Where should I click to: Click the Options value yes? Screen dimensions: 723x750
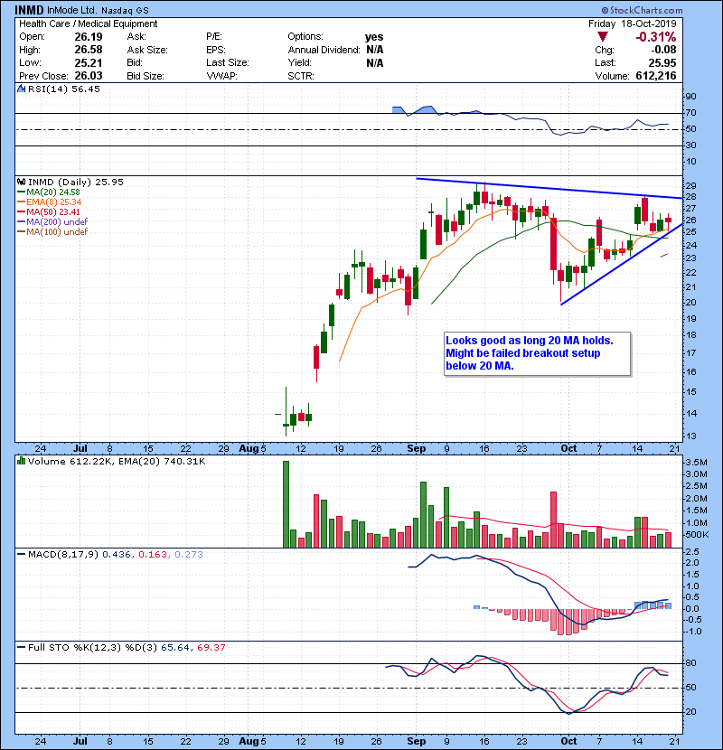coord(374,37)
